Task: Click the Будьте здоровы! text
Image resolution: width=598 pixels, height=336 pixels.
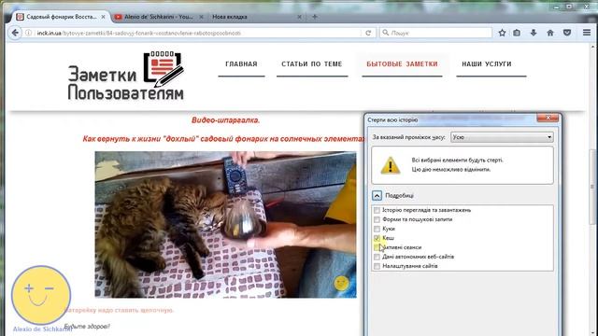Action: click(x=87, y=327)
